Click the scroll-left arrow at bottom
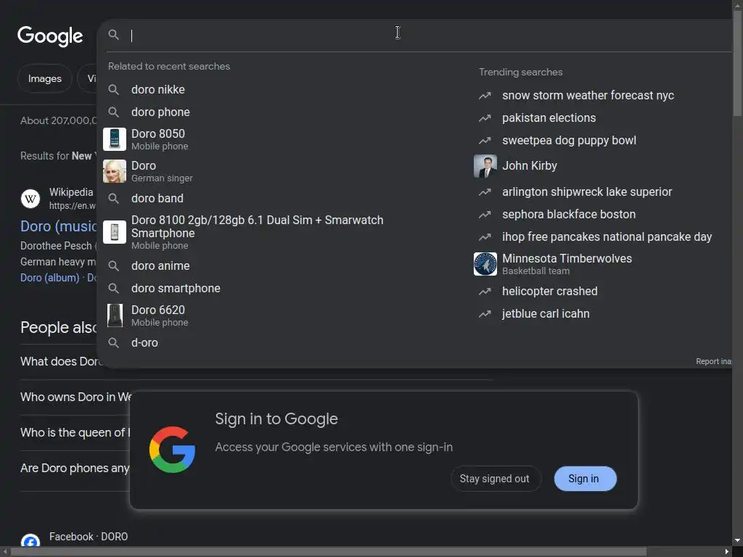 (x=4, y=551)
